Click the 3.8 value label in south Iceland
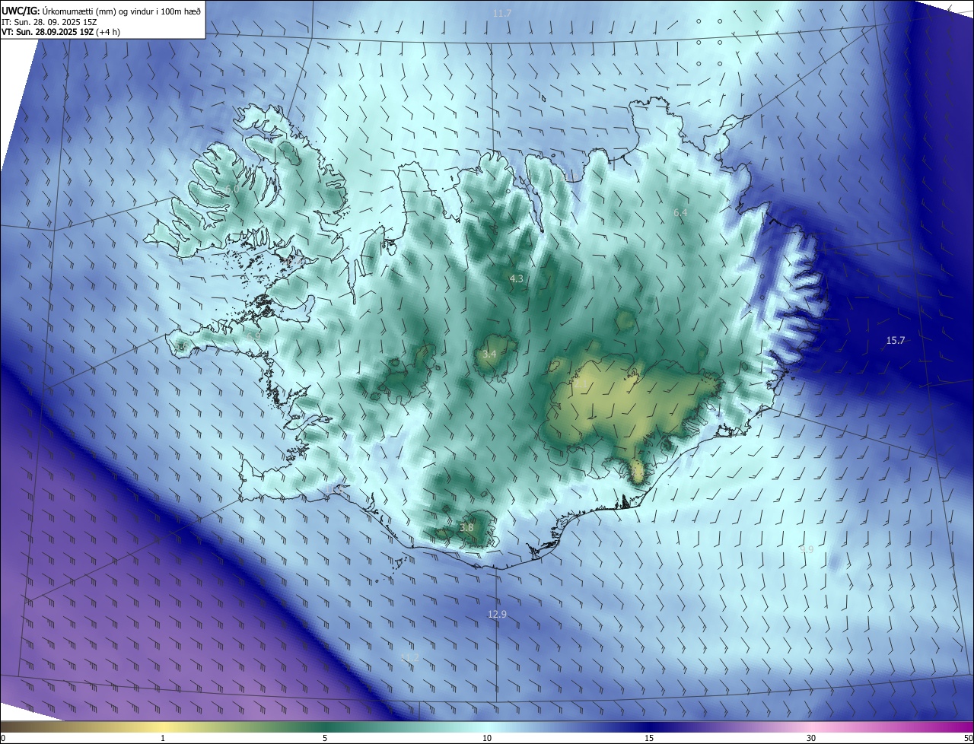Image resolution: width=974 pixels, height=744 pixels. [x=466, y=528]
